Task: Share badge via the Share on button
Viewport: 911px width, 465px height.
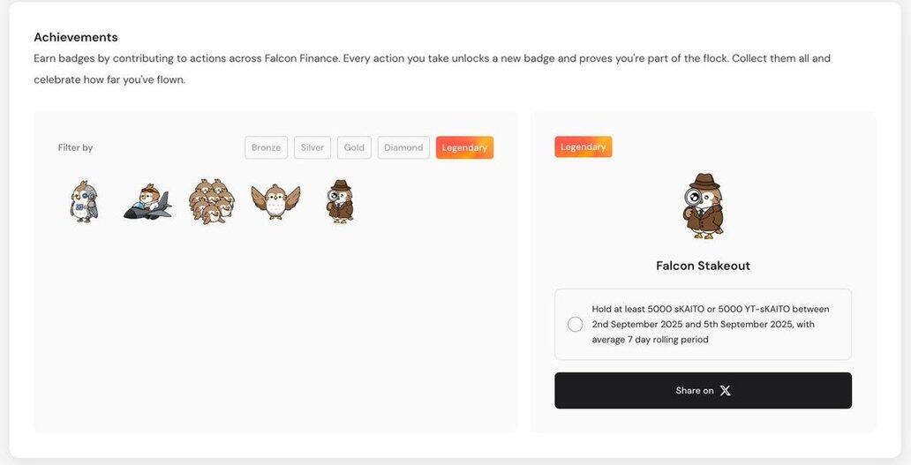Action: coord(703,391)
